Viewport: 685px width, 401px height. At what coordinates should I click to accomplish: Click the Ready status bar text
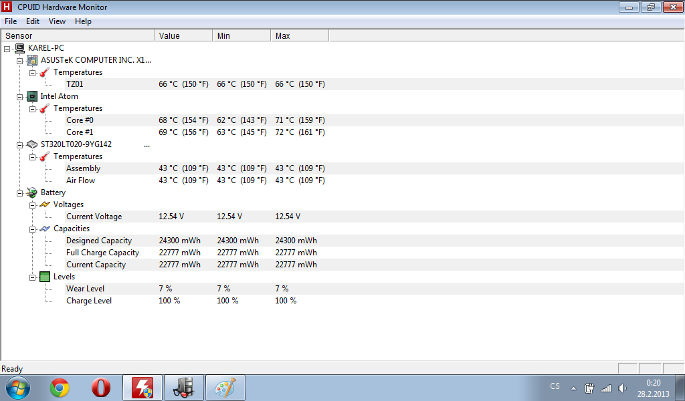12,369
